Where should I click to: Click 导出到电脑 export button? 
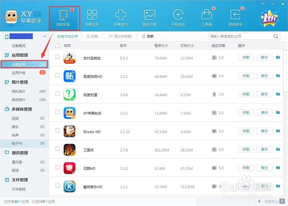pyautogui.click(x=120, y=36)
